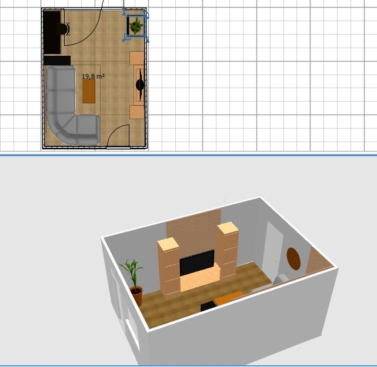Click round brown wall decoration in 3D view
Viewport: 377px width, 367px height.
pyautogui.click(x=293, y=257)
